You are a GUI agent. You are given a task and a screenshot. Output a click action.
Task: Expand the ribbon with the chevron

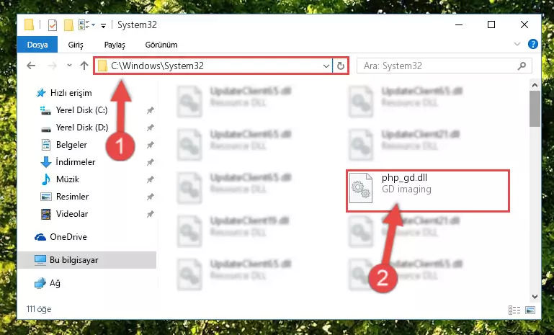(517, 44)
